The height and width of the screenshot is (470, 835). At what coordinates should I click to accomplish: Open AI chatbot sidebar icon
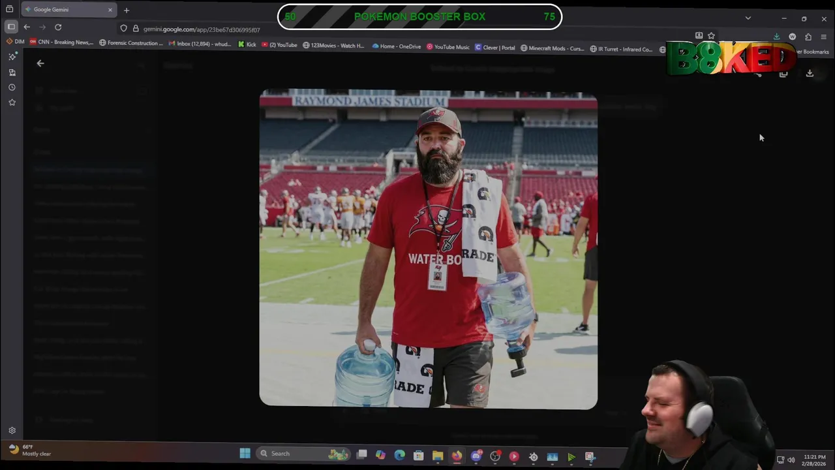tap(12, 57)
